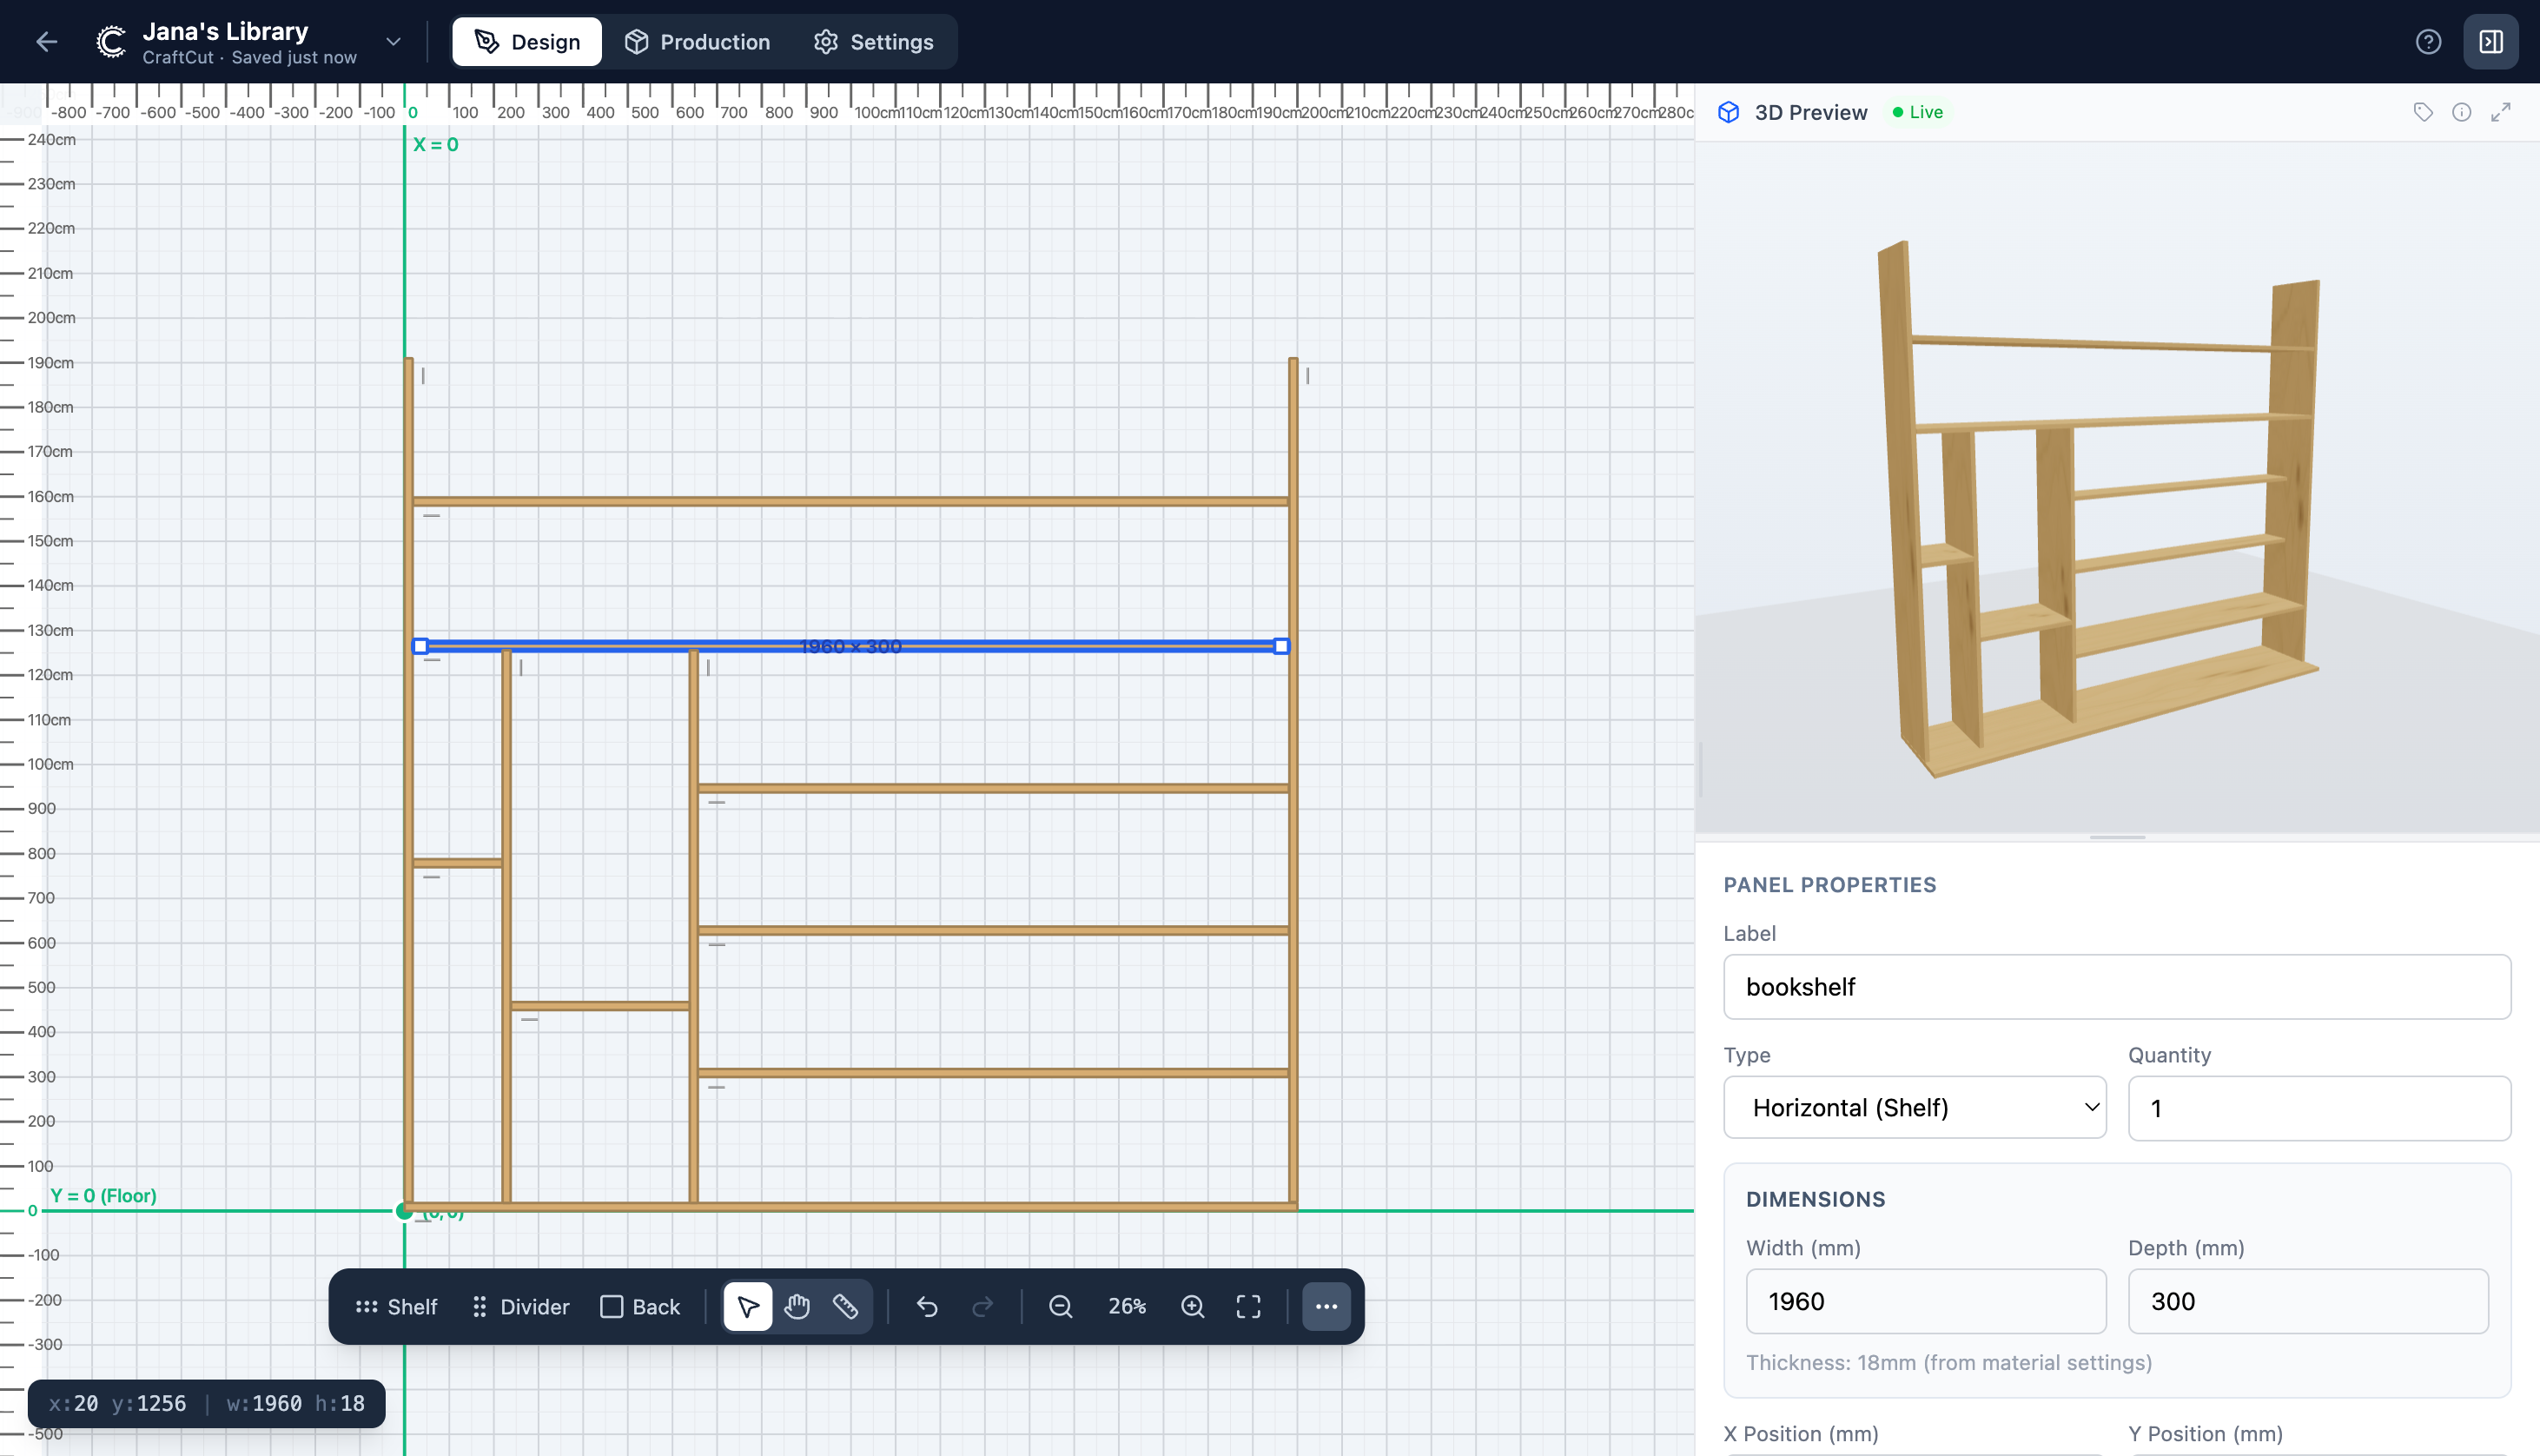Screen dimensions: 2540x1456
Task: Open the 3D preview info popup
Action: pyautogui.click(x=2461, y=112)
